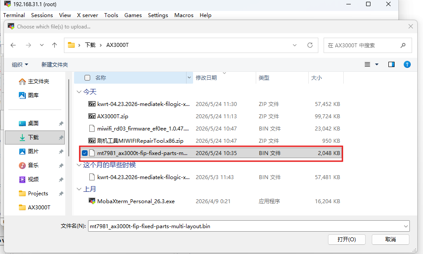The width and height of the screenshot is (423, 254).
Task: Collapse the 今天 group
Action: (x=79, y=92)
